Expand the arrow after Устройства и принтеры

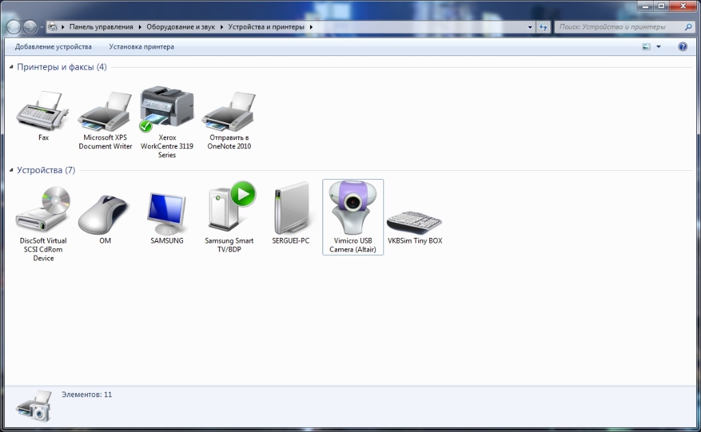[x=311, y=27]
